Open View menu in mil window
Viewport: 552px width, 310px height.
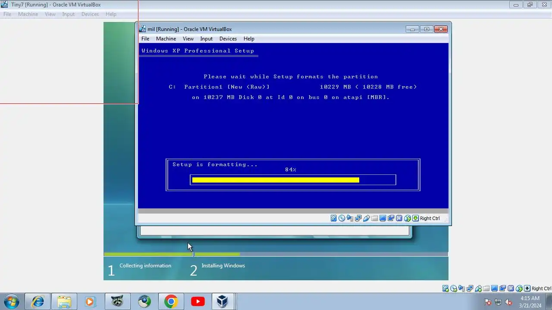188,39
